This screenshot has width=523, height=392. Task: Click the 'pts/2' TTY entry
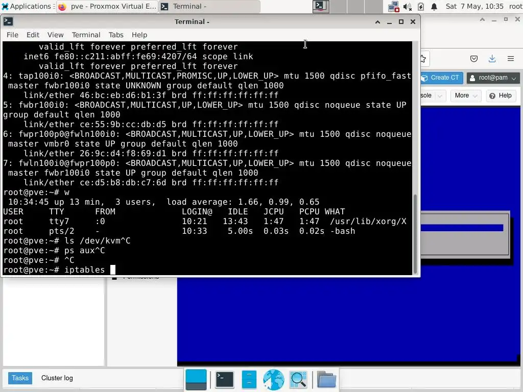coord(62,231)
